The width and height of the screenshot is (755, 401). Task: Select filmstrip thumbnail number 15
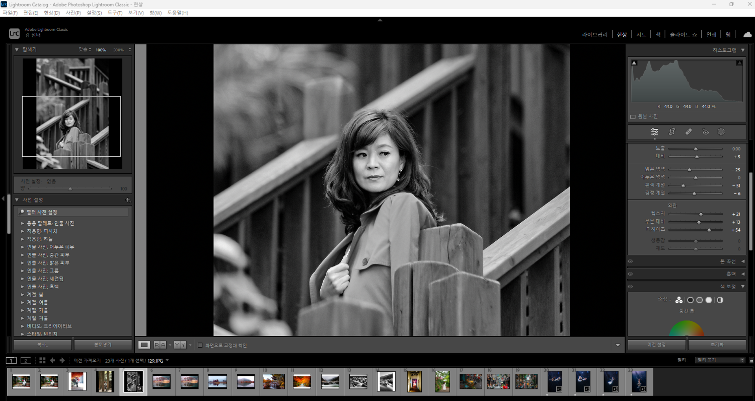tap(414, 381)
